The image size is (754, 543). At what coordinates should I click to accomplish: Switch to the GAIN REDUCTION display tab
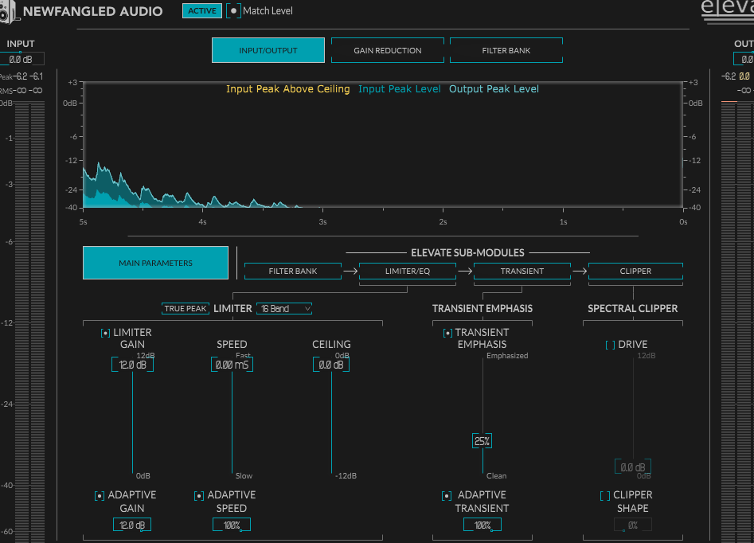point(388,50)
